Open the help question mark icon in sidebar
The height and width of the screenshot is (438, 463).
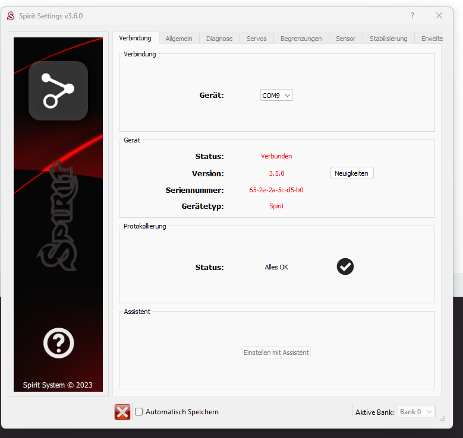tap(58, 342)
